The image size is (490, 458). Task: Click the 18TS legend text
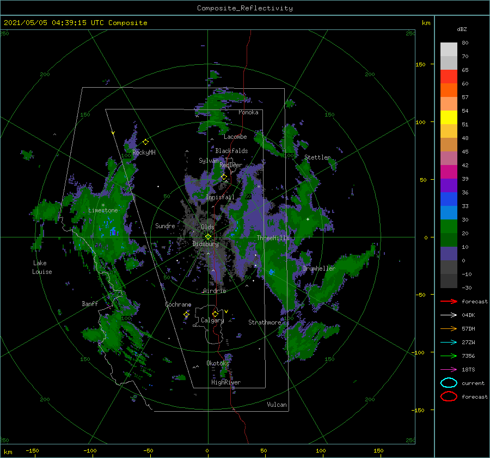468,370
